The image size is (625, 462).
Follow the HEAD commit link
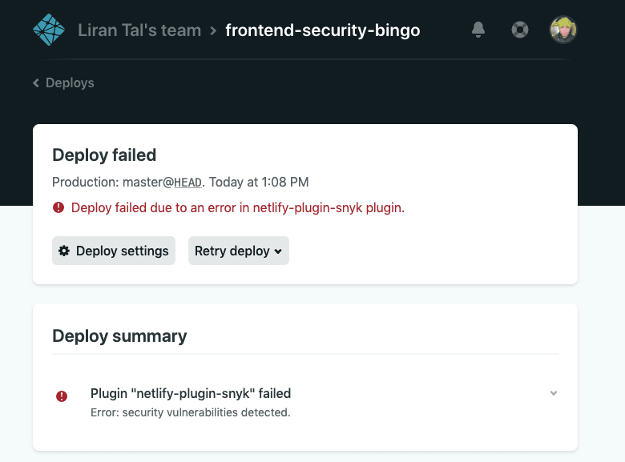[187, 183]
